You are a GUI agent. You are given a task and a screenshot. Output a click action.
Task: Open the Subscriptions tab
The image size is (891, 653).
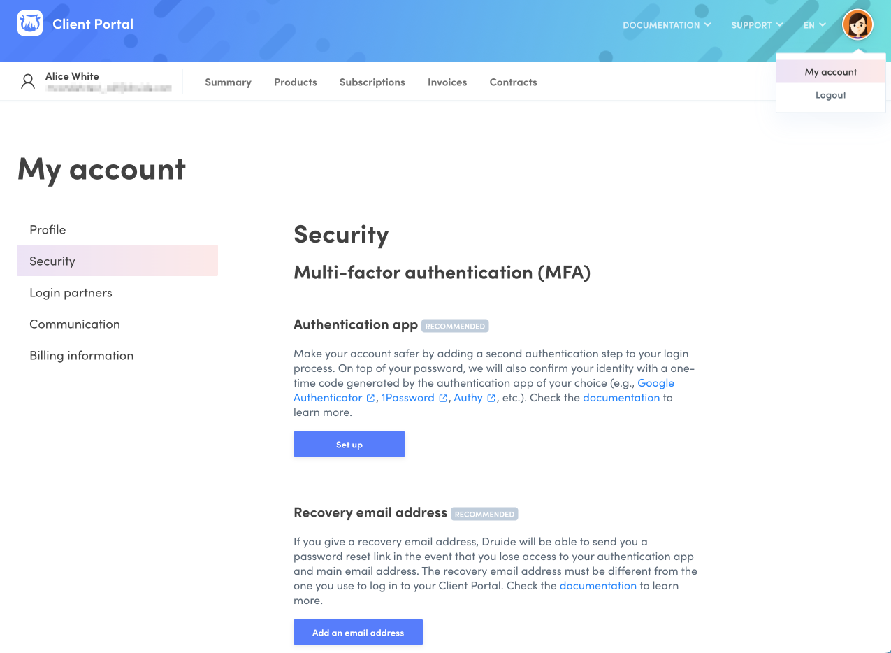(372, 82)
